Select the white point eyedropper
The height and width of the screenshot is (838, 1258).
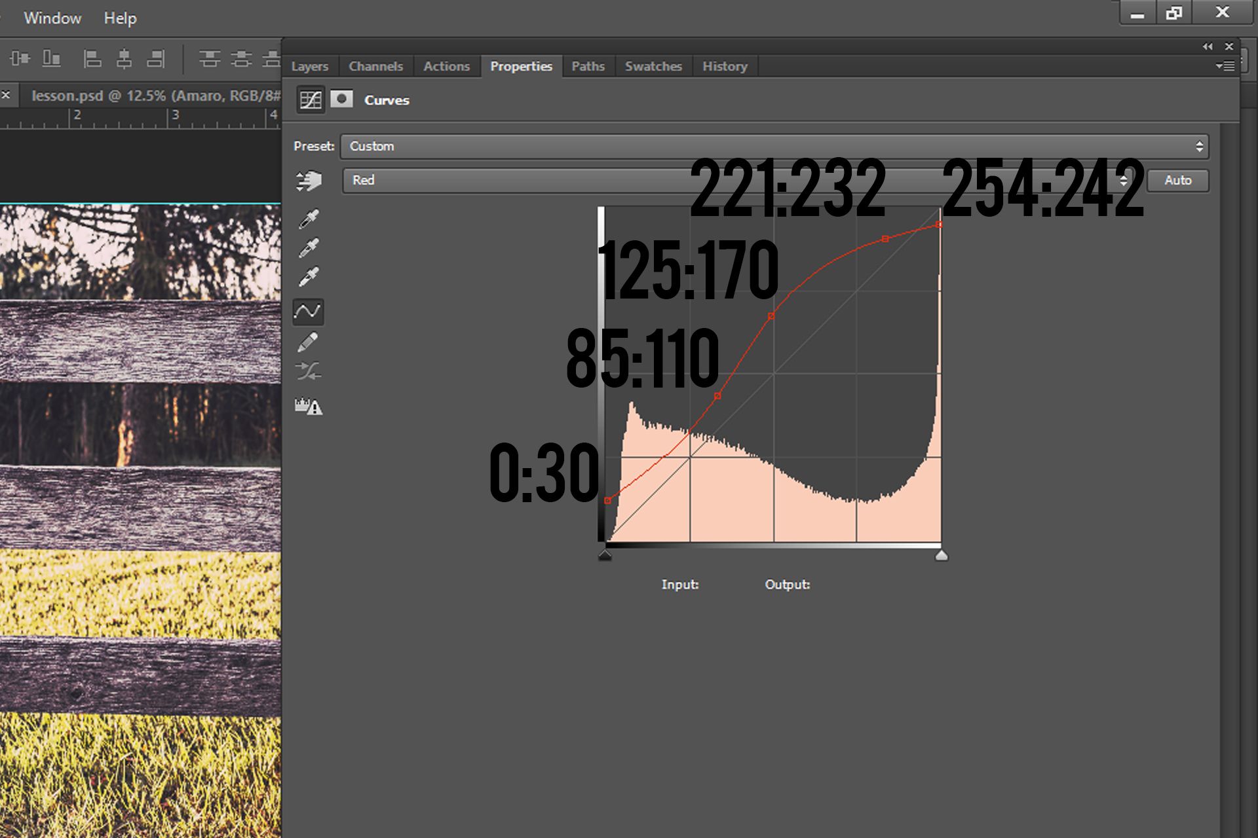[x=308, y=275]
